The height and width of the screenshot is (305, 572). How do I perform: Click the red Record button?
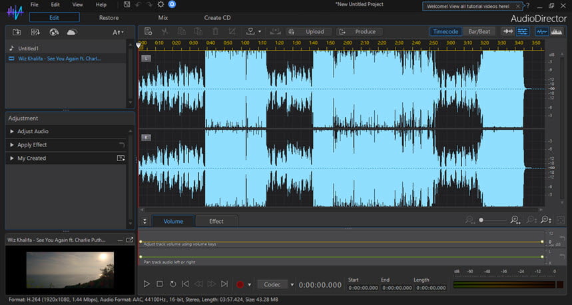[x=240, y=284]
